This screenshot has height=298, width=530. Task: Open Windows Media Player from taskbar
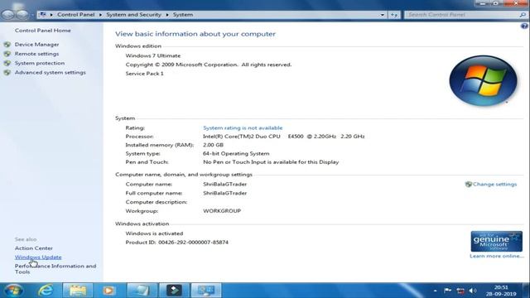(x=108, y=291)
